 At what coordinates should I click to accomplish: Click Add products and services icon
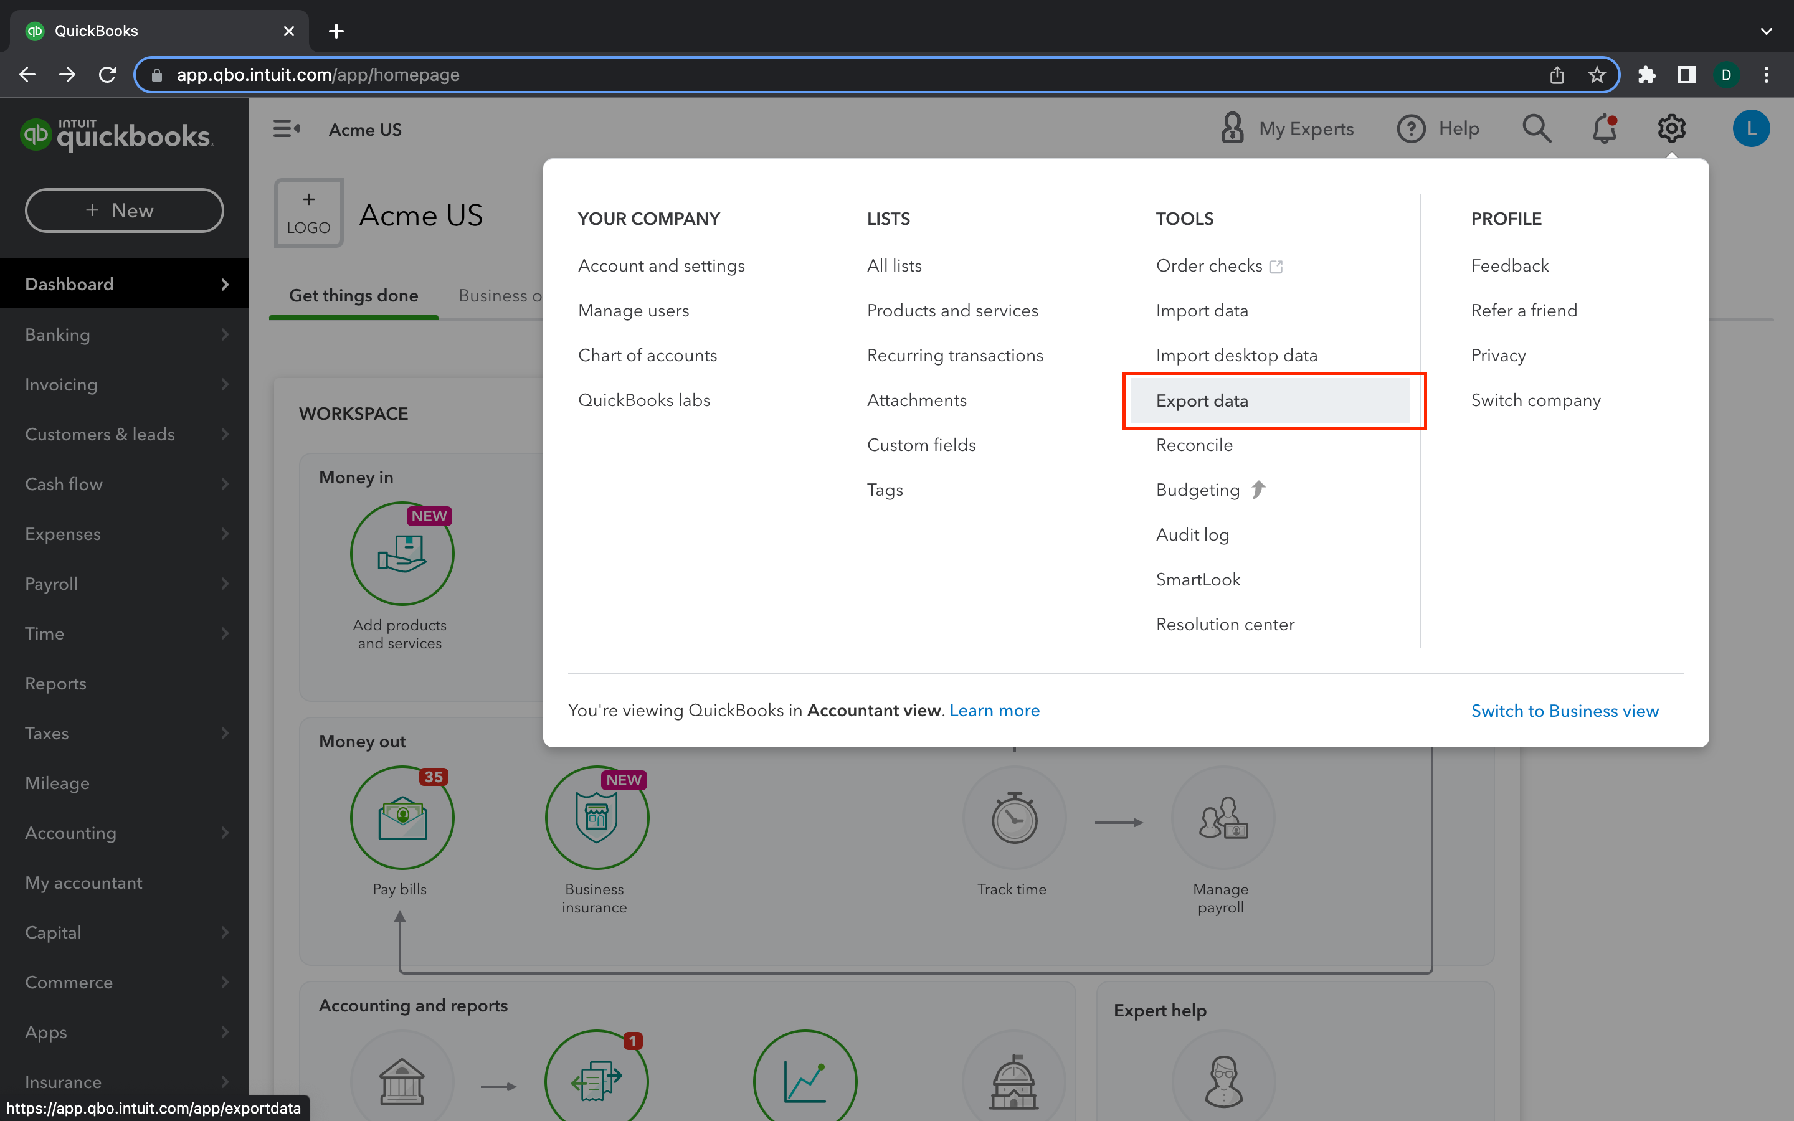pyautogui.click(x=402, y=554)
